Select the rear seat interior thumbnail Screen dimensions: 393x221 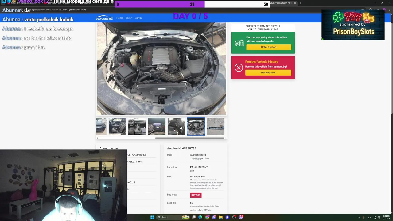pos(176,126)
